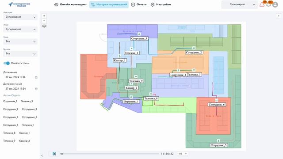Toggle the Показать треки switch
The image size is (283, 159).
7,63
